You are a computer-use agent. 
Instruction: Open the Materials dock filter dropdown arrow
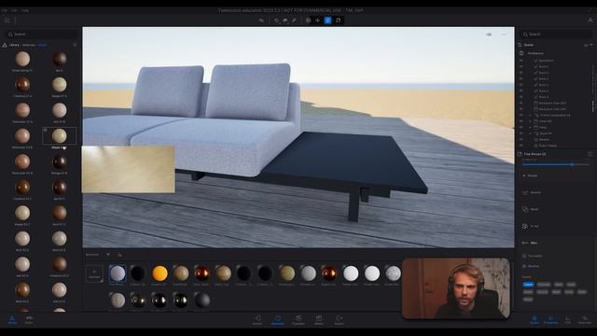click(108, 255)
